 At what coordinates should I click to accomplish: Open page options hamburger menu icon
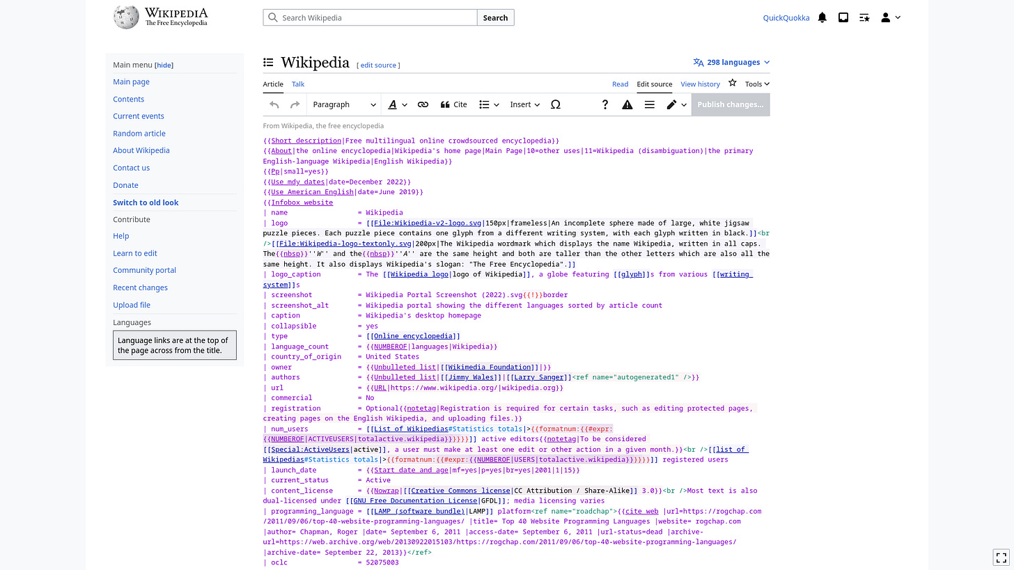pyautogui.click(x=650, y=104)
